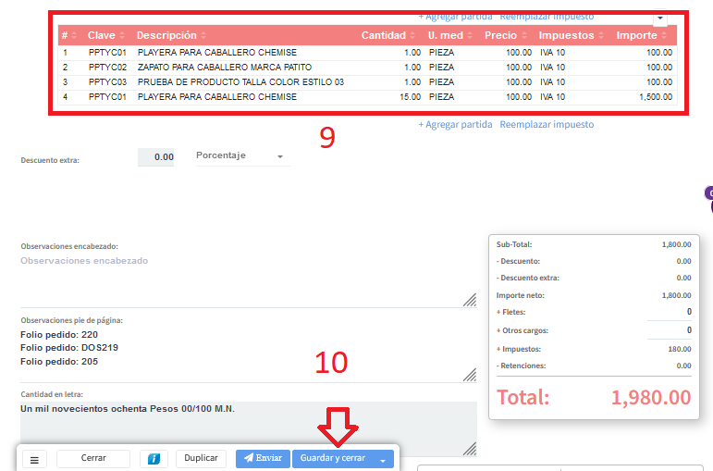Click the Fletes amount input field

tap(669, 313)
